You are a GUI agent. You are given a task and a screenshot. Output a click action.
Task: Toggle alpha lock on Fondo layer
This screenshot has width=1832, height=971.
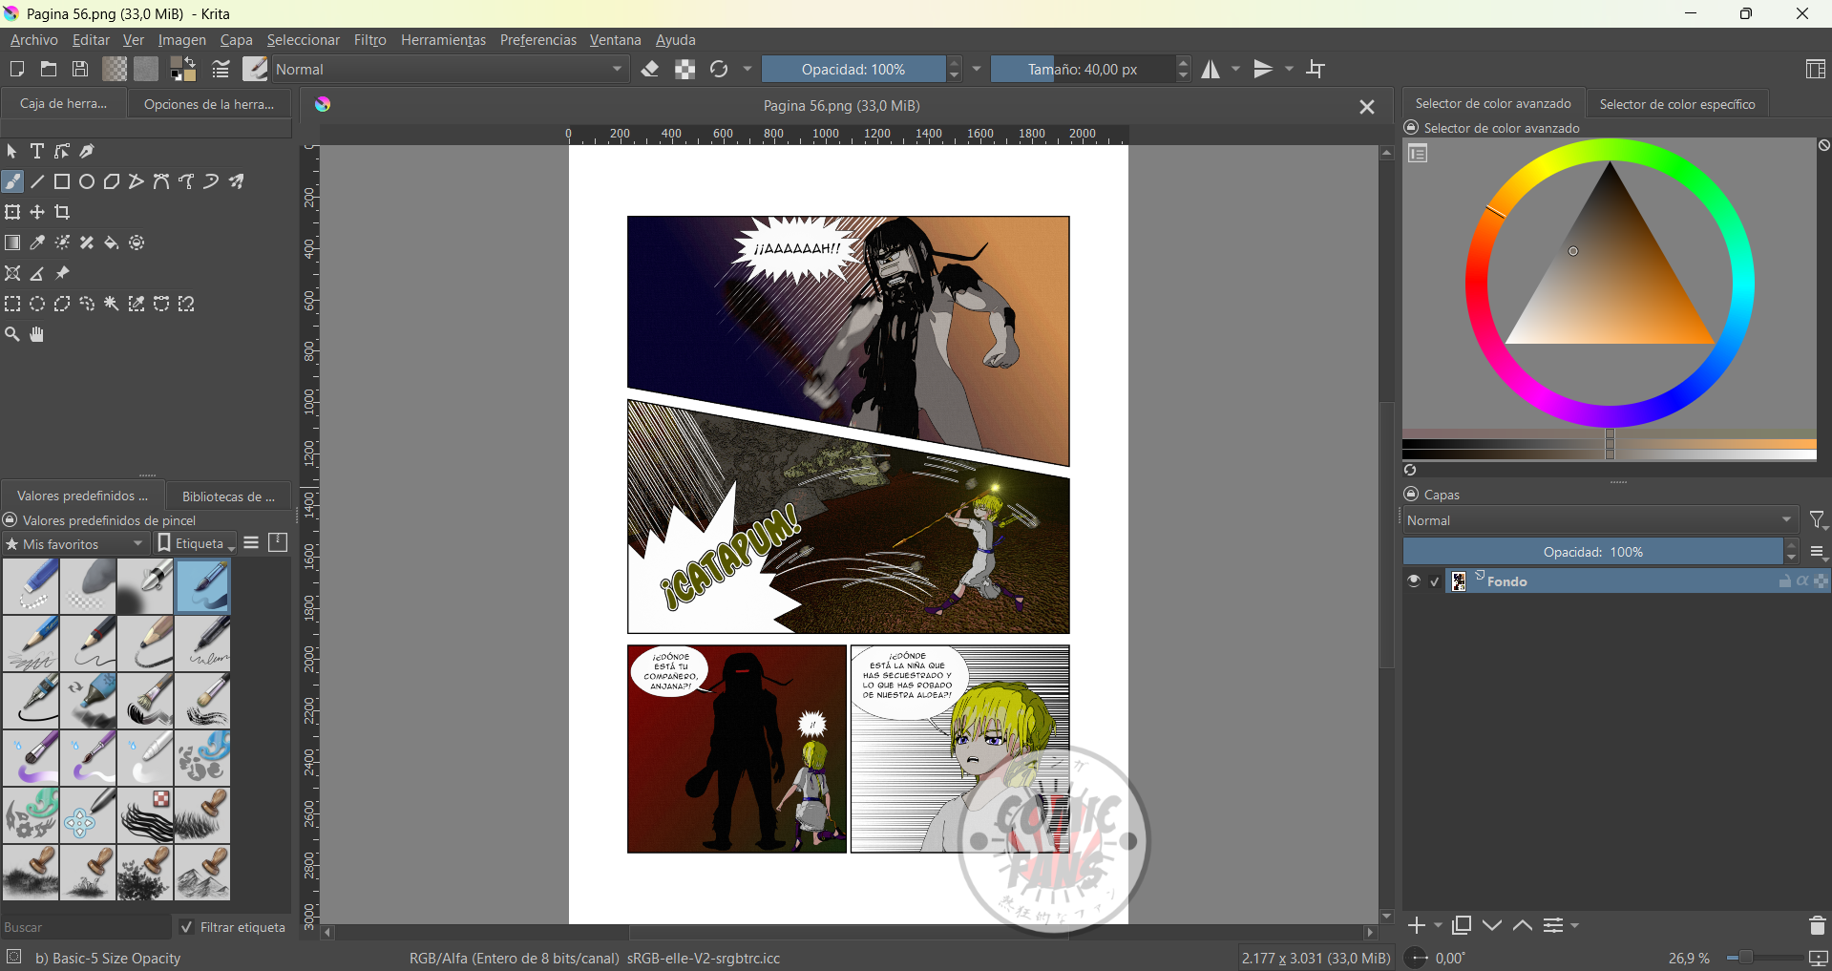click(x=1802, y=580)
